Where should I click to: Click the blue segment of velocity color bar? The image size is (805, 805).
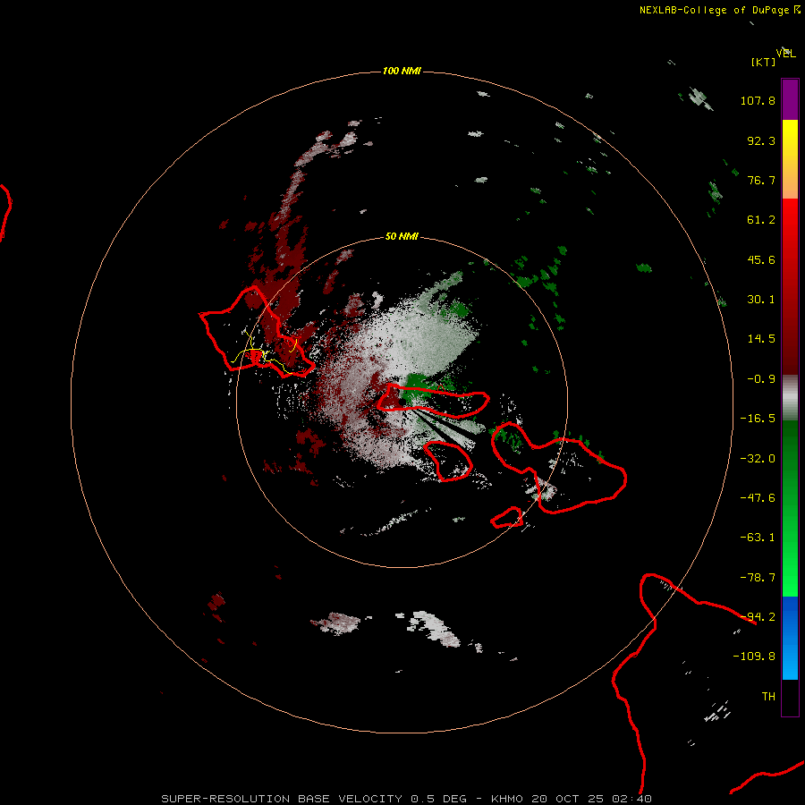click(x=790, y=638)
